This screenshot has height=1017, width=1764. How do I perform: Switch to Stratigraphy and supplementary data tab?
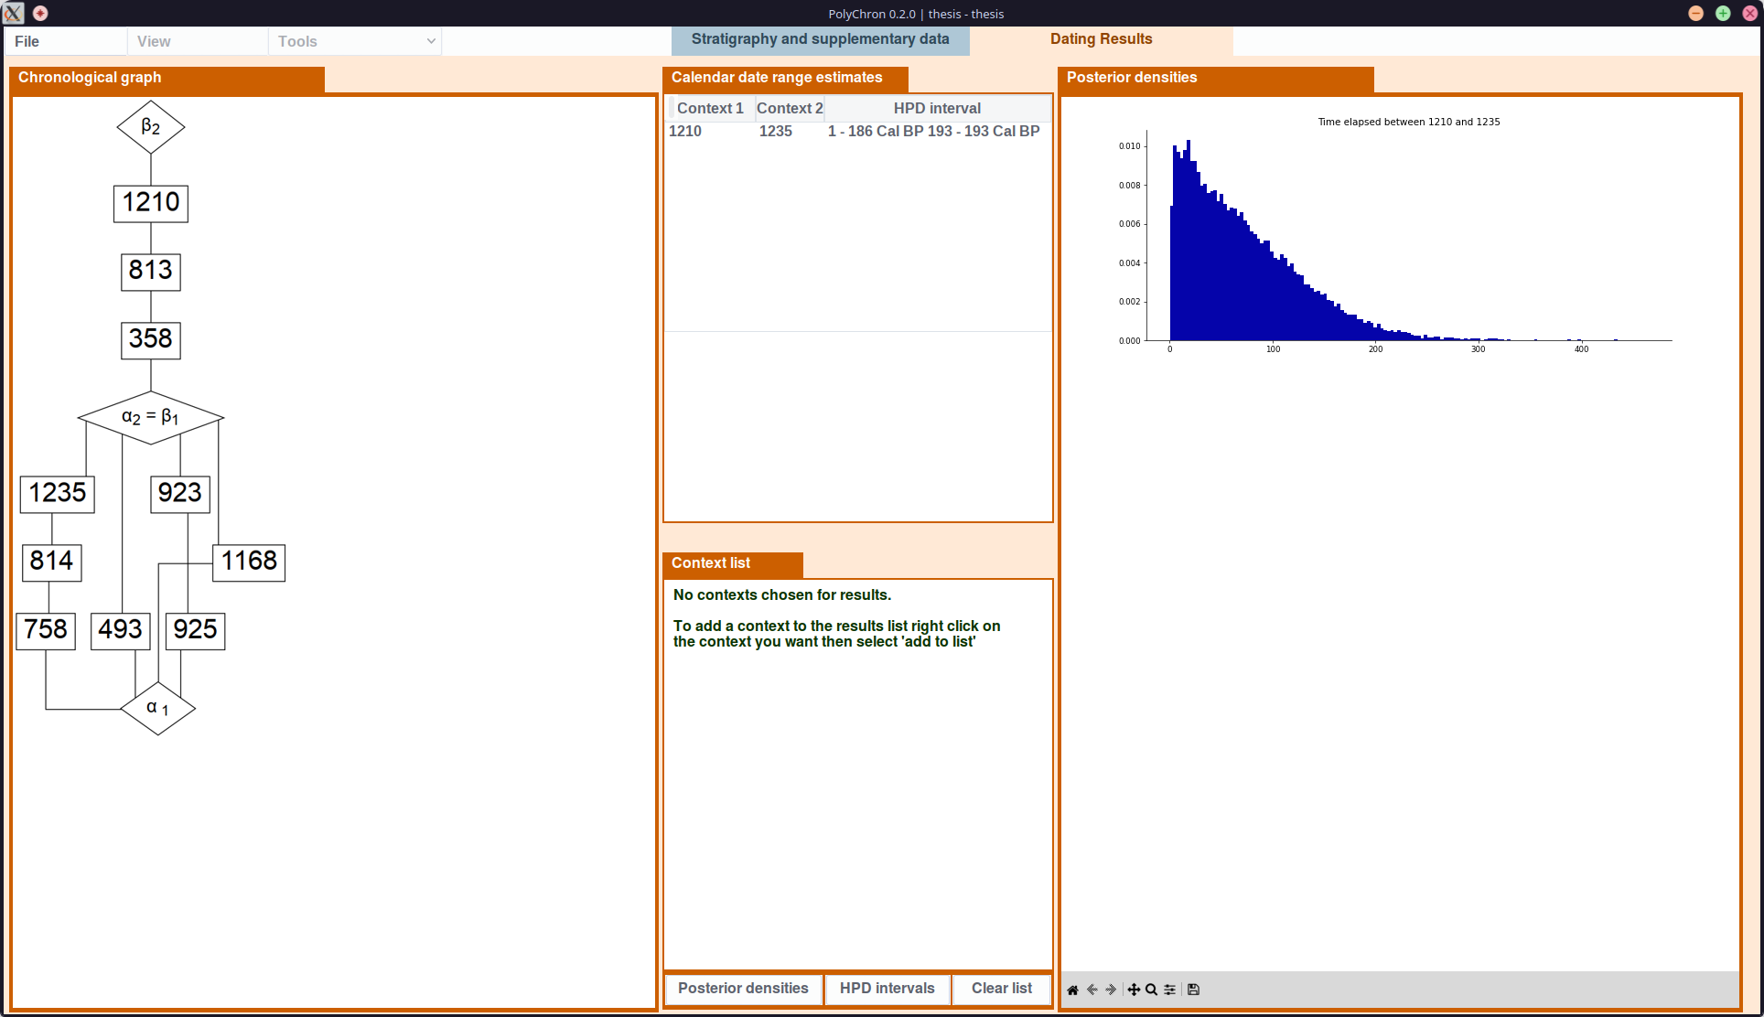point(820,39)
